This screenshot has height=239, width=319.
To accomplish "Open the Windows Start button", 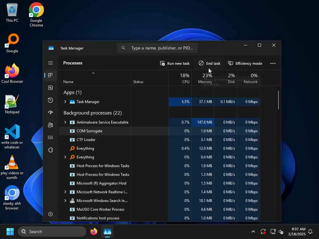I will point(10,232).
